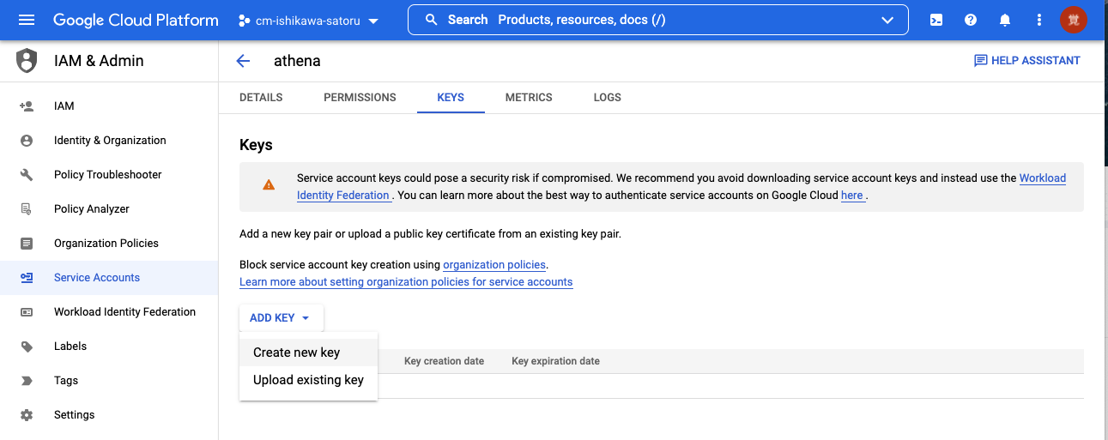Click the Organization Policies list icon
Image resolution: width=1108 pixels, height=440 pixels.
pos(27,244)
